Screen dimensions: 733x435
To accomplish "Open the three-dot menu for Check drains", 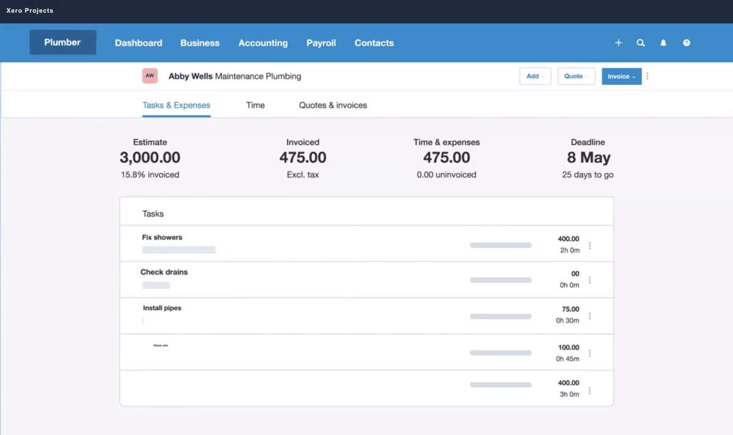I will click(590, 280).
